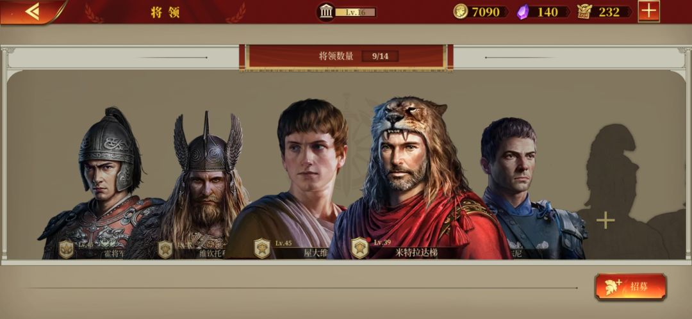
Task: Tap the rank badge on 屋大维
Action: (262, 249)
